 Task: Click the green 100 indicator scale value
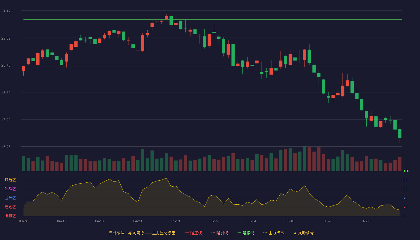(406, 171)
